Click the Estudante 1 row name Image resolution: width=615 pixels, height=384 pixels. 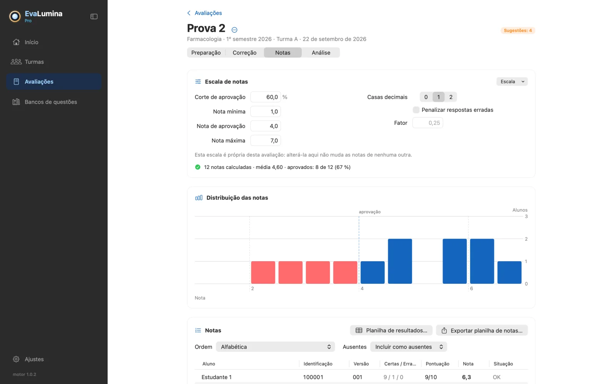pos(217,377)
